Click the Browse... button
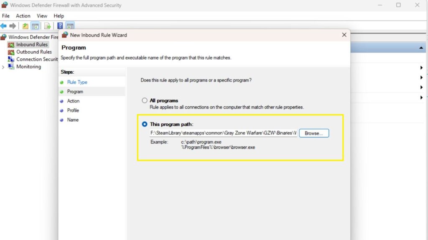This screenshot has width=428, height=240. coord(314,133)
